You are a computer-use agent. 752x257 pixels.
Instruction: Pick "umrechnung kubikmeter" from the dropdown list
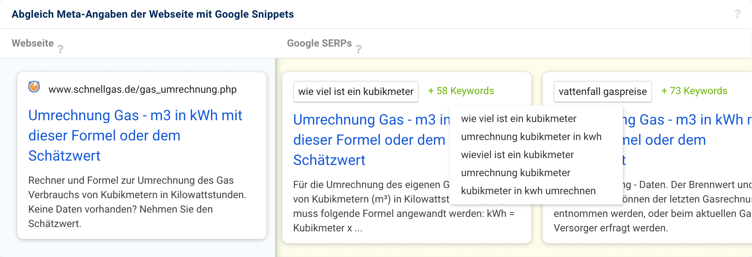(x=515, y=173)
